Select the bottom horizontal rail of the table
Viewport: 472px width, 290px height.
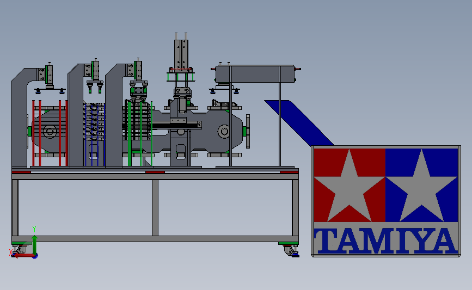[155, 239]
